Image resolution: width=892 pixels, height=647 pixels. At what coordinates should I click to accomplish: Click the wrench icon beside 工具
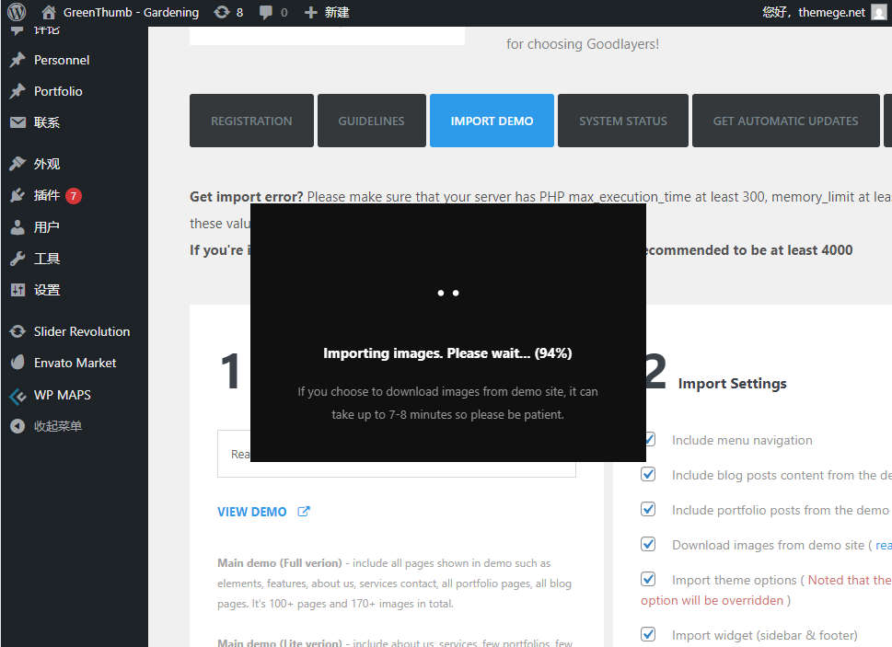(x=17, y=258)
